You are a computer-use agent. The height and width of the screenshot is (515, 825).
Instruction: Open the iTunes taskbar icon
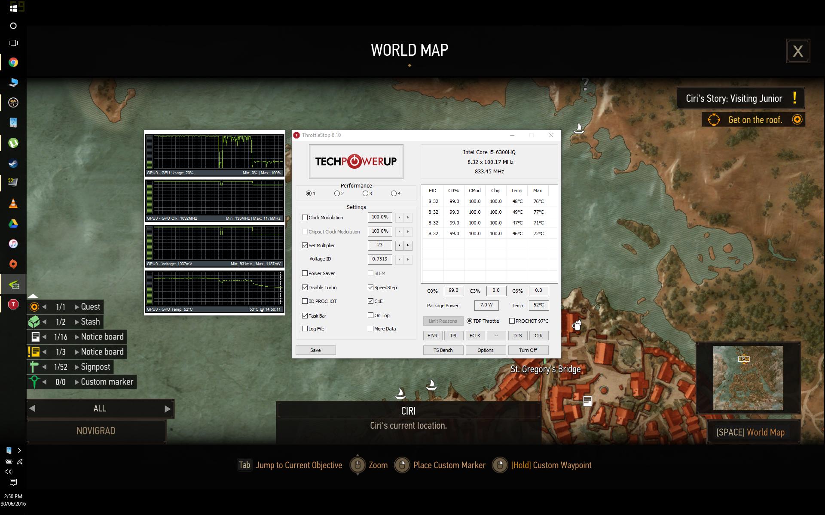pos(13,244)
